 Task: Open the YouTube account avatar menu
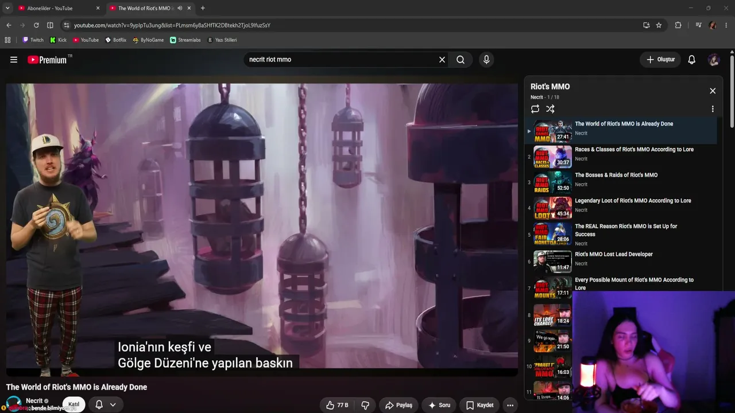coord(714,60)
